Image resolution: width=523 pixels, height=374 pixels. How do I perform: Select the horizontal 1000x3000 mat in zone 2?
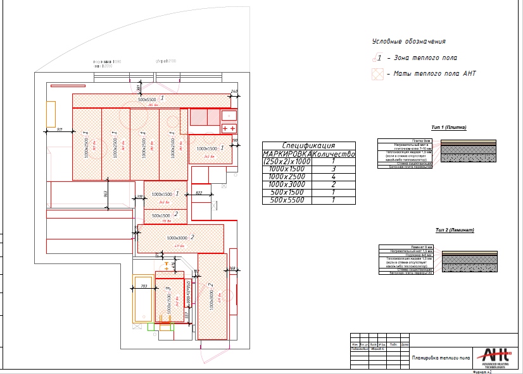click(x=181, y=239)
